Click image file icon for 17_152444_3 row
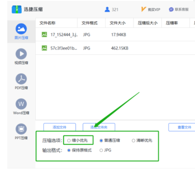Screen dimensions: 195x170 click(44, 35)
